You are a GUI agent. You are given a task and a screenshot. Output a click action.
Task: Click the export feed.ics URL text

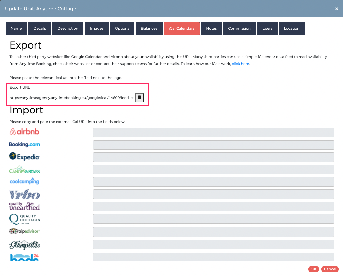pyautogui.click(x=72, y=98)
